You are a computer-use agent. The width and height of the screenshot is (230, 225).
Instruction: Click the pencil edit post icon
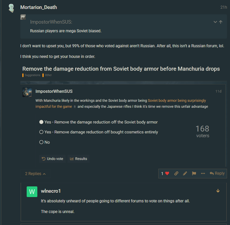point(185,173)
